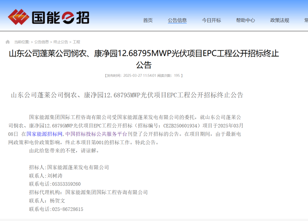Open the 国家能源招标网 hyperlink

pos(44,134)
